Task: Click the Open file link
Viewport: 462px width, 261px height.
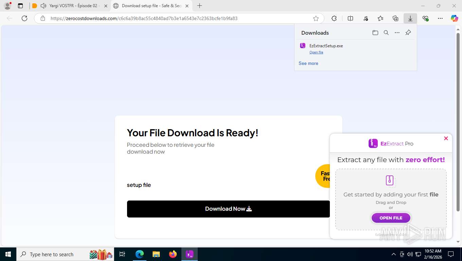Action: point(316,52)
